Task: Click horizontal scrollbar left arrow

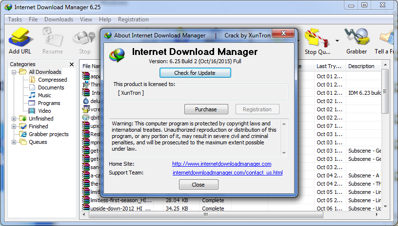Action: (x=84, y=215)
